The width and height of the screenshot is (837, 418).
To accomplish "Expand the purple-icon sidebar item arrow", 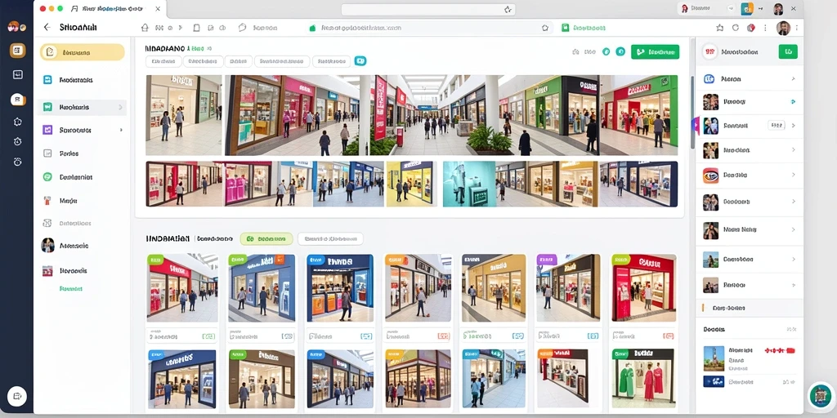I will [121, 130].
